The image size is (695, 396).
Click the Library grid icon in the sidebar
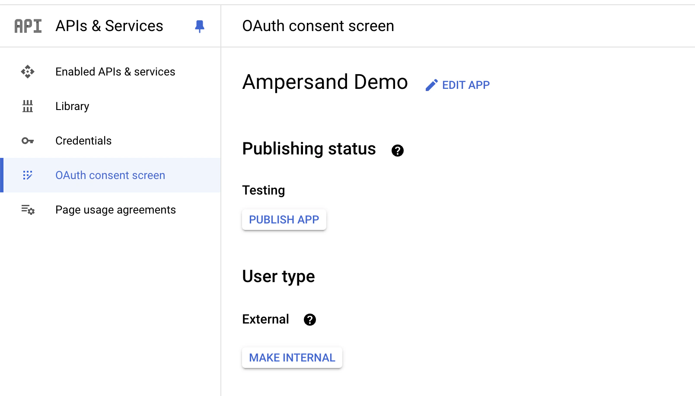[x=27, y=106]
